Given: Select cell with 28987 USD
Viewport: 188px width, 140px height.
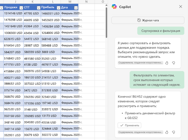Looking at the screenshot, I should [32, 45].
